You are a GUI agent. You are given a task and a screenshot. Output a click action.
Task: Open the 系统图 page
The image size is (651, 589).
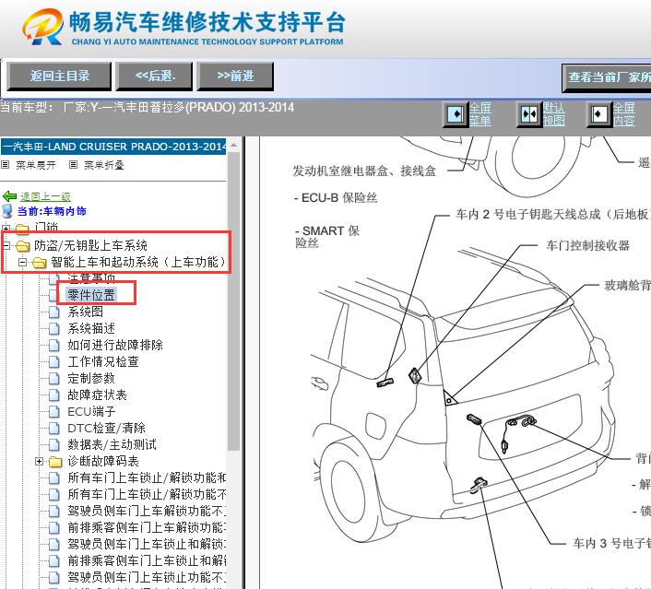coord(85,312)
